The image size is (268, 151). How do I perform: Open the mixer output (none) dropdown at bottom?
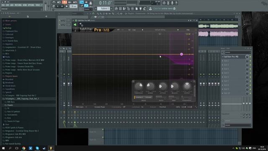237,125
